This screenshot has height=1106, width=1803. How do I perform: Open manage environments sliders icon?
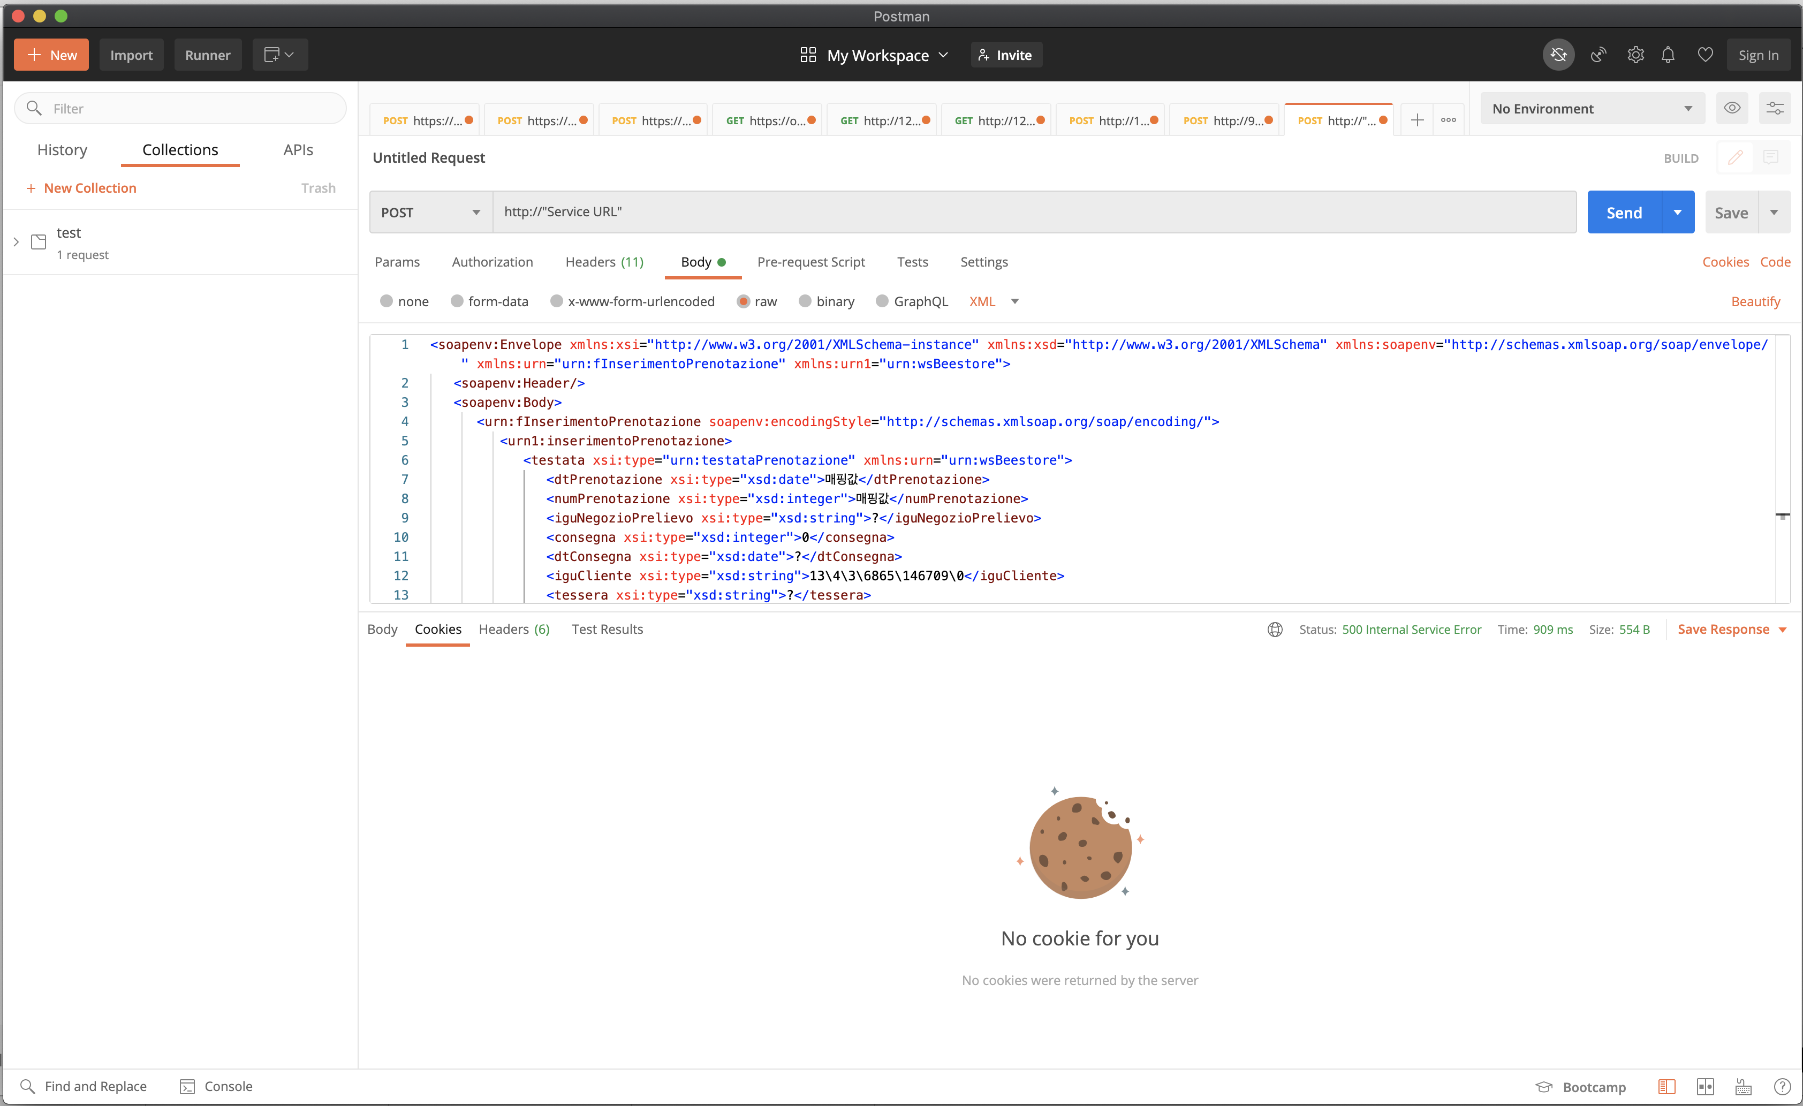(1775, 108)
